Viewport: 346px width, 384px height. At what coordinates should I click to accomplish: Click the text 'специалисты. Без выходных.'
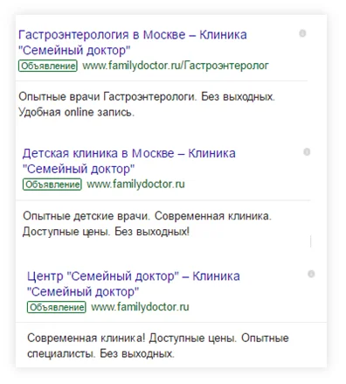(100, 354)
